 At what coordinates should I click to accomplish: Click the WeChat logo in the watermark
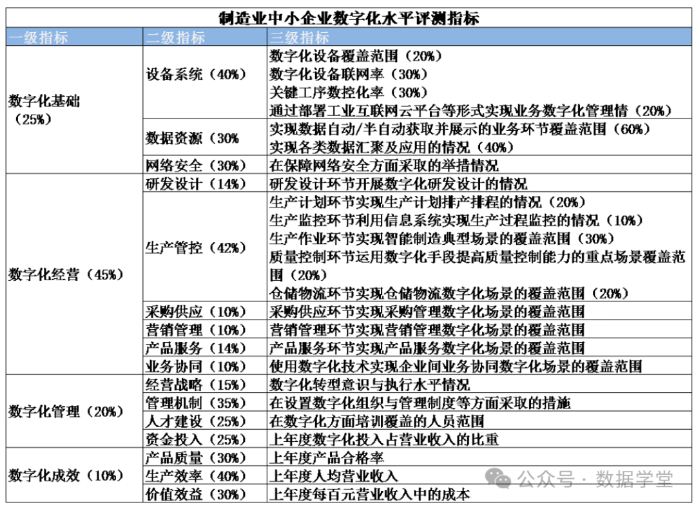[499, 478]
